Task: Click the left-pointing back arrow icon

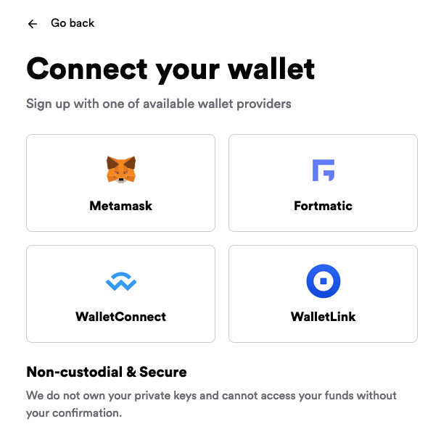Action: point(33,24)
